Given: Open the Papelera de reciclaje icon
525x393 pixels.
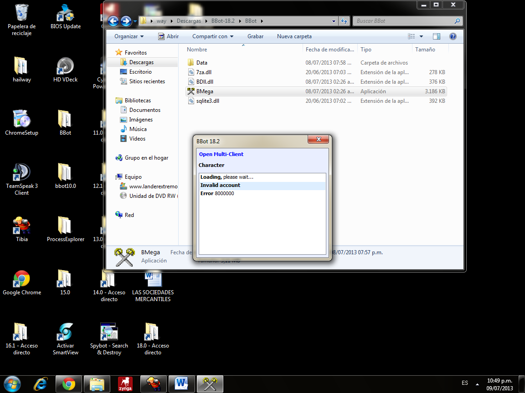Looking at the screenshot, I should [21, 14].
